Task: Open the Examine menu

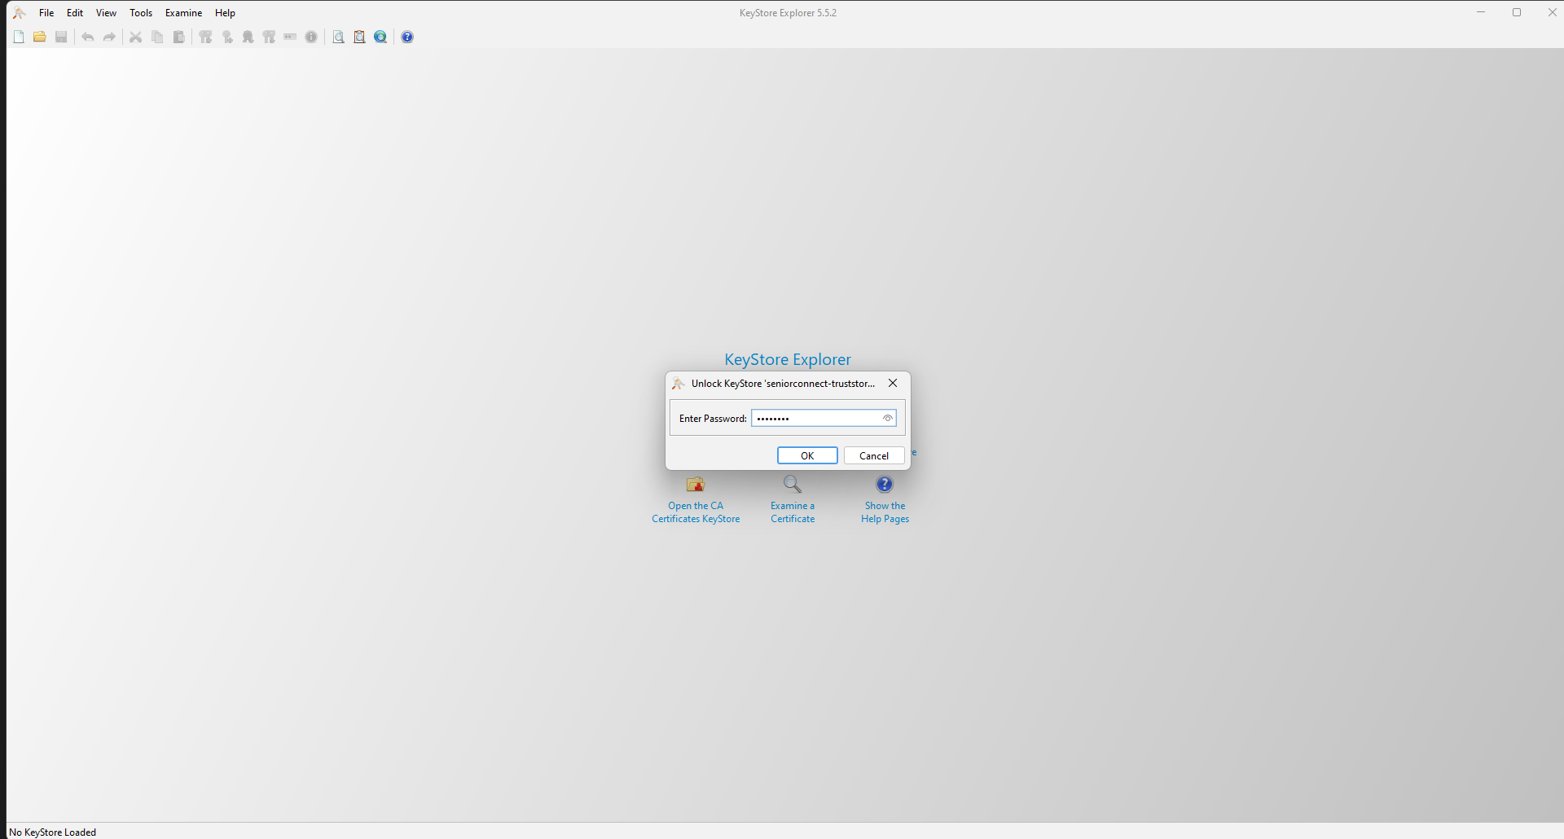Action: tap(183, 13)
